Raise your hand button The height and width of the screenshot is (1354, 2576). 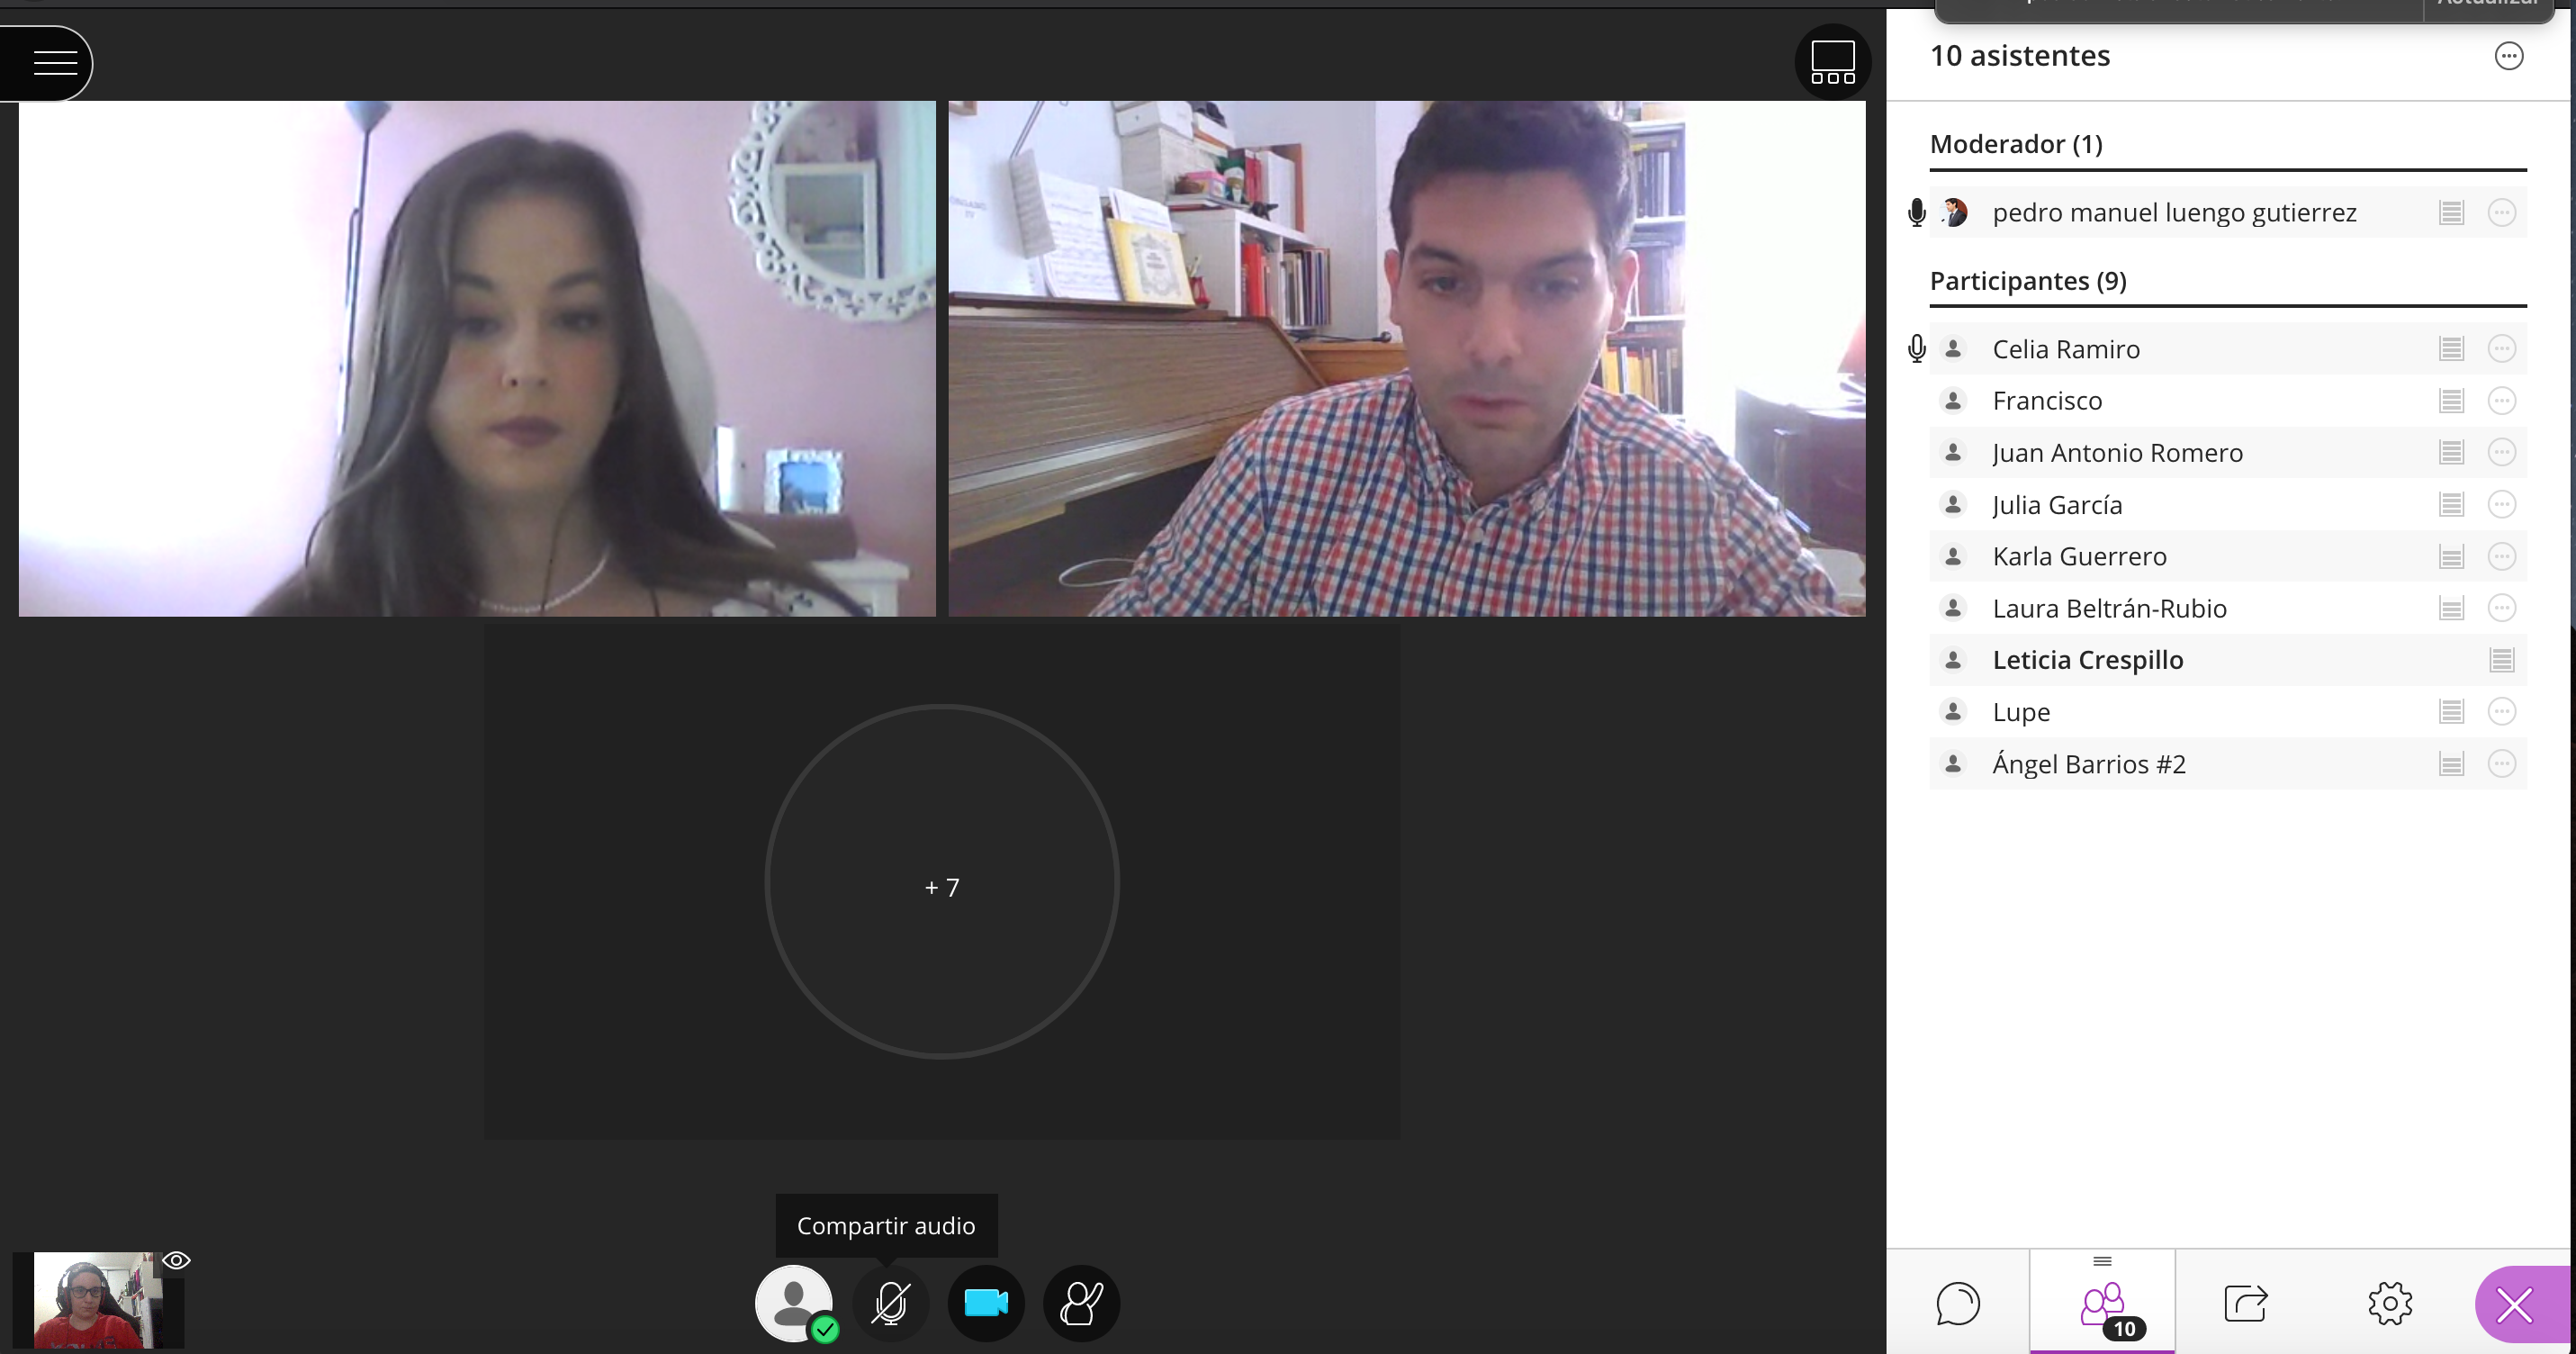point(1081,1303)
